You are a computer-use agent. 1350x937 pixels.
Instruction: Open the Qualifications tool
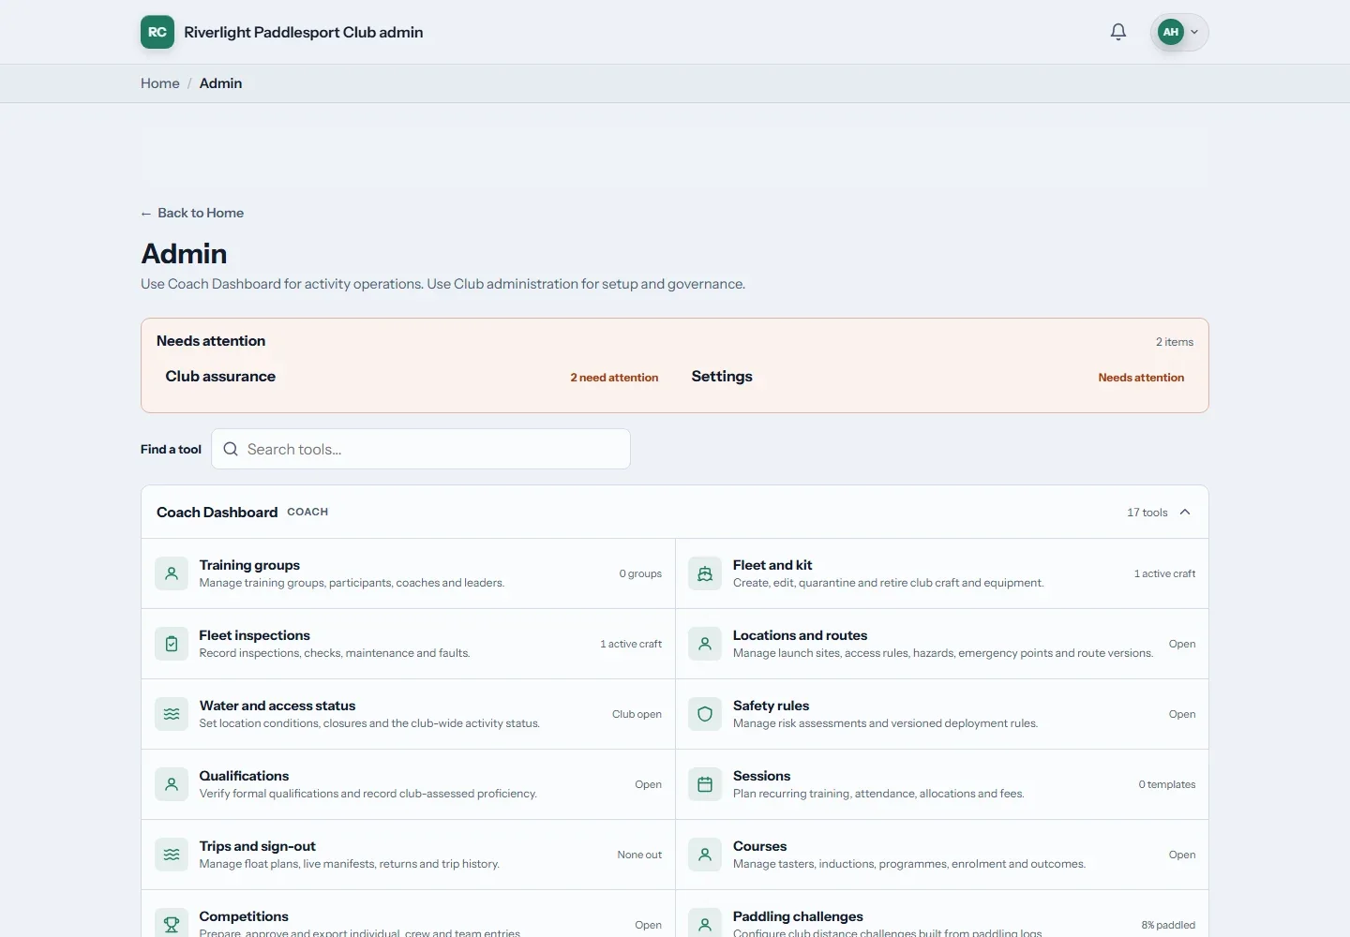point(408,784)
